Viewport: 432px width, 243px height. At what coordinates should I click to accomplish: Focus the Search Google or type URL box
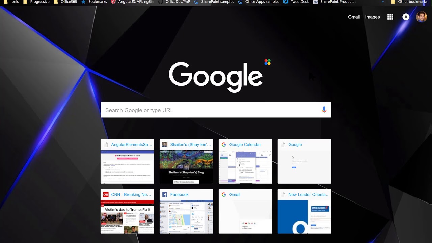[x=216, y=110]
